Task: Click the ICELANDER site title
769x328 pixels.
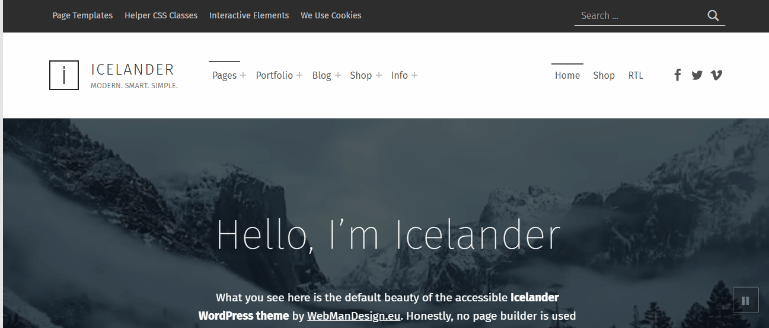Action: coord(133,69)
